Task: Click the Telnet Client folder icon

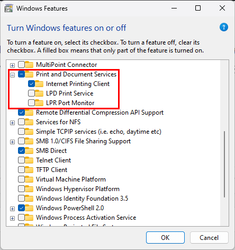Action: (29, 160)
